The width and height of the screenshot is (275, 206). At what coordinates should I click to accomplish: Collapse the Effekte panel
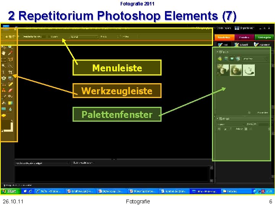[x=217, y=52]
